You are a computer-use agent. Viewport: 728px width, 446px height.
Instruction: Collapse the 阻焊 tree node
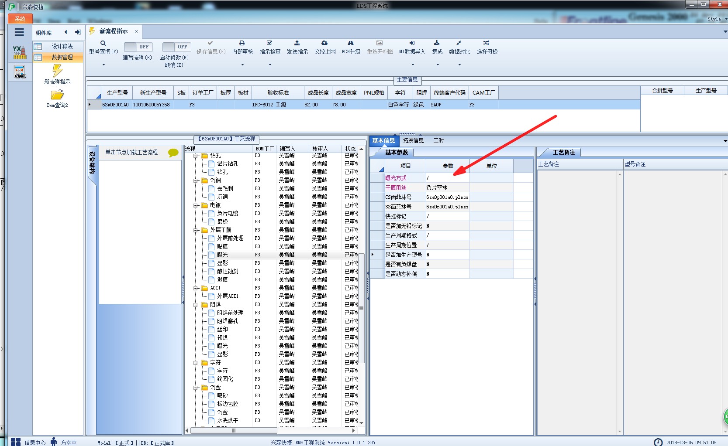click(196, 305)
